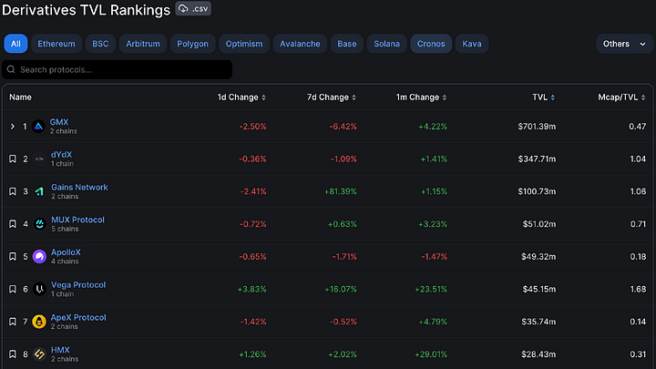The height and width of the screenshot is (369, 656).
Task: Click the MUX Protocol logo icon
Action: (40, 224)
